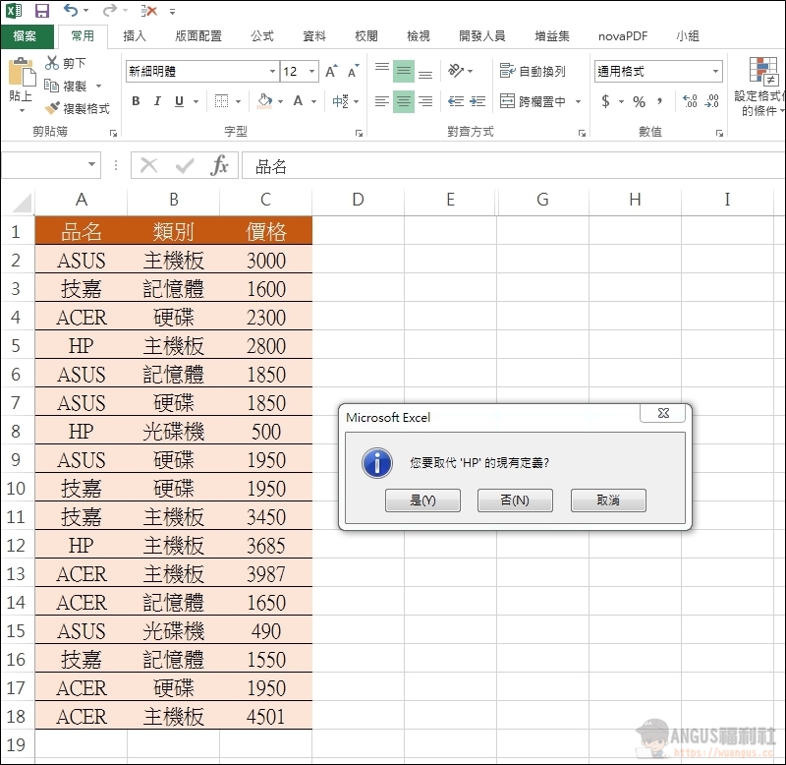The image size is (786, 765).
Task: Open the 公式 ribbon tab
Action: click(262, 36)
